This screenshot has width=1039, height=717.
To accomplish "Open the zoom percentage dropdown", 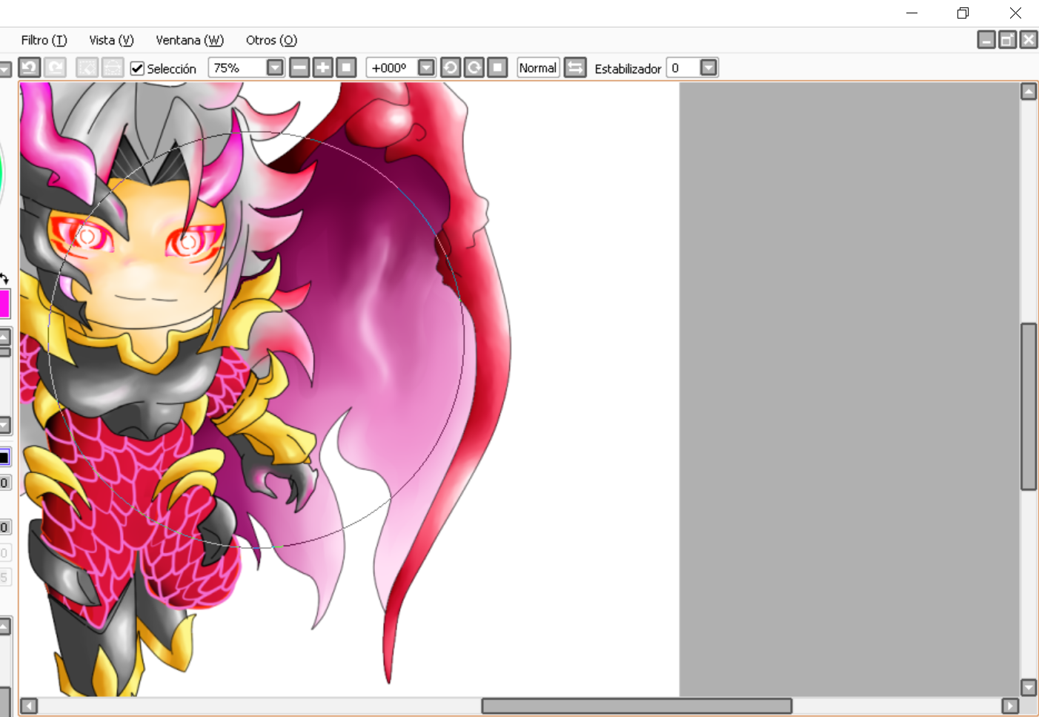I will 275,67.
